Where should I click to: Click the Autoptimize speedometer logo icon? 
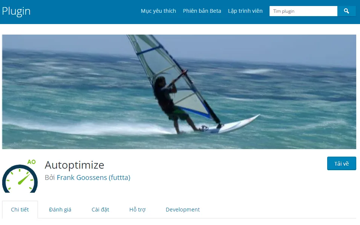(x=20, y=176)
